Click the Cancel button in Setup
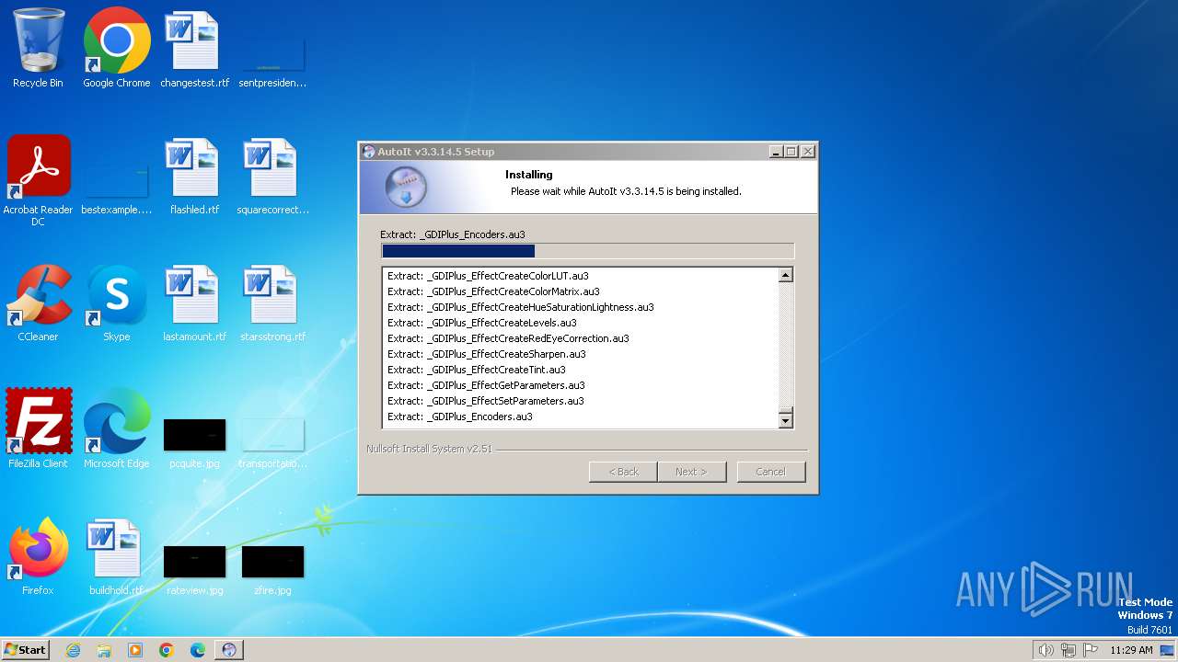The image size is (1178, 662). 771,472
